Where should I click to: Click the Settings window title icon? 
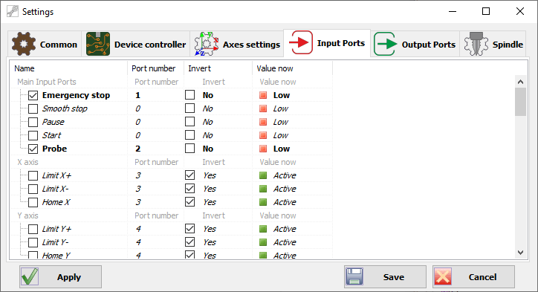(x=13, y=11)
